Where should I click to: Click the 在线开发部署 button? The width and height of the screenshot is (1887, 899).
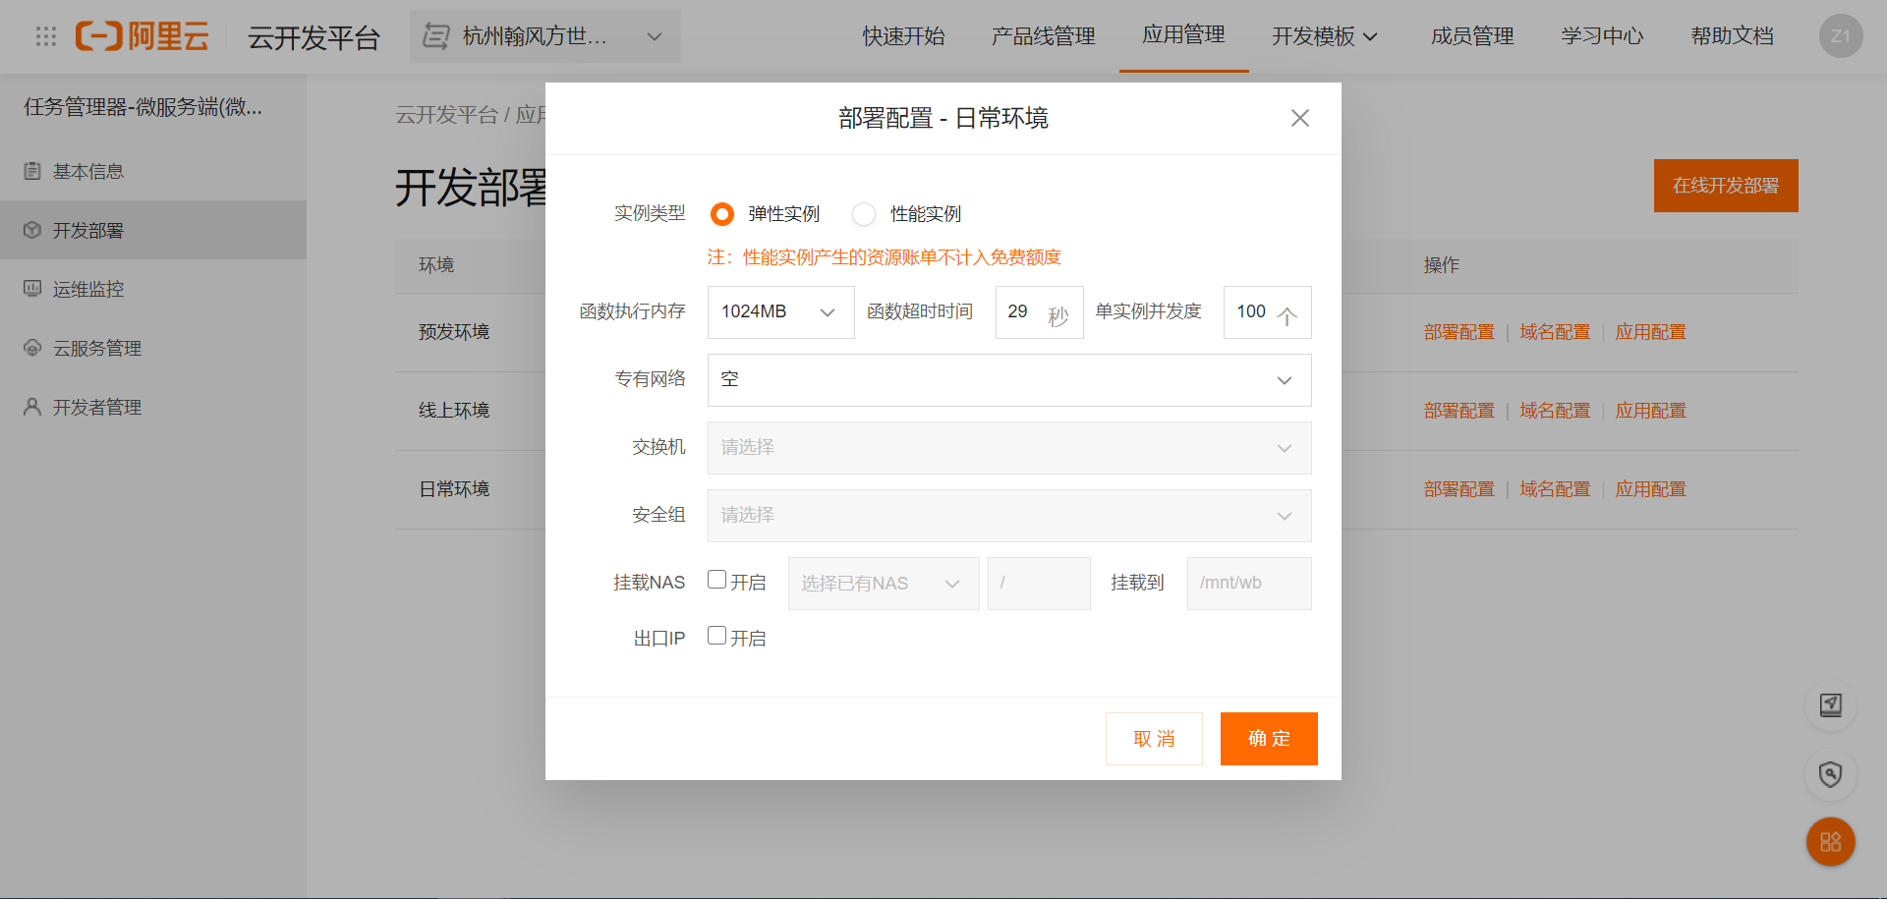[1726, 186]
